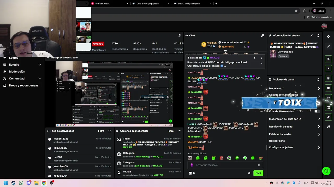Open Logros in left sidebar
This screenshot has width=334, height=187.
pyautogui.click(x=14, y=58)
